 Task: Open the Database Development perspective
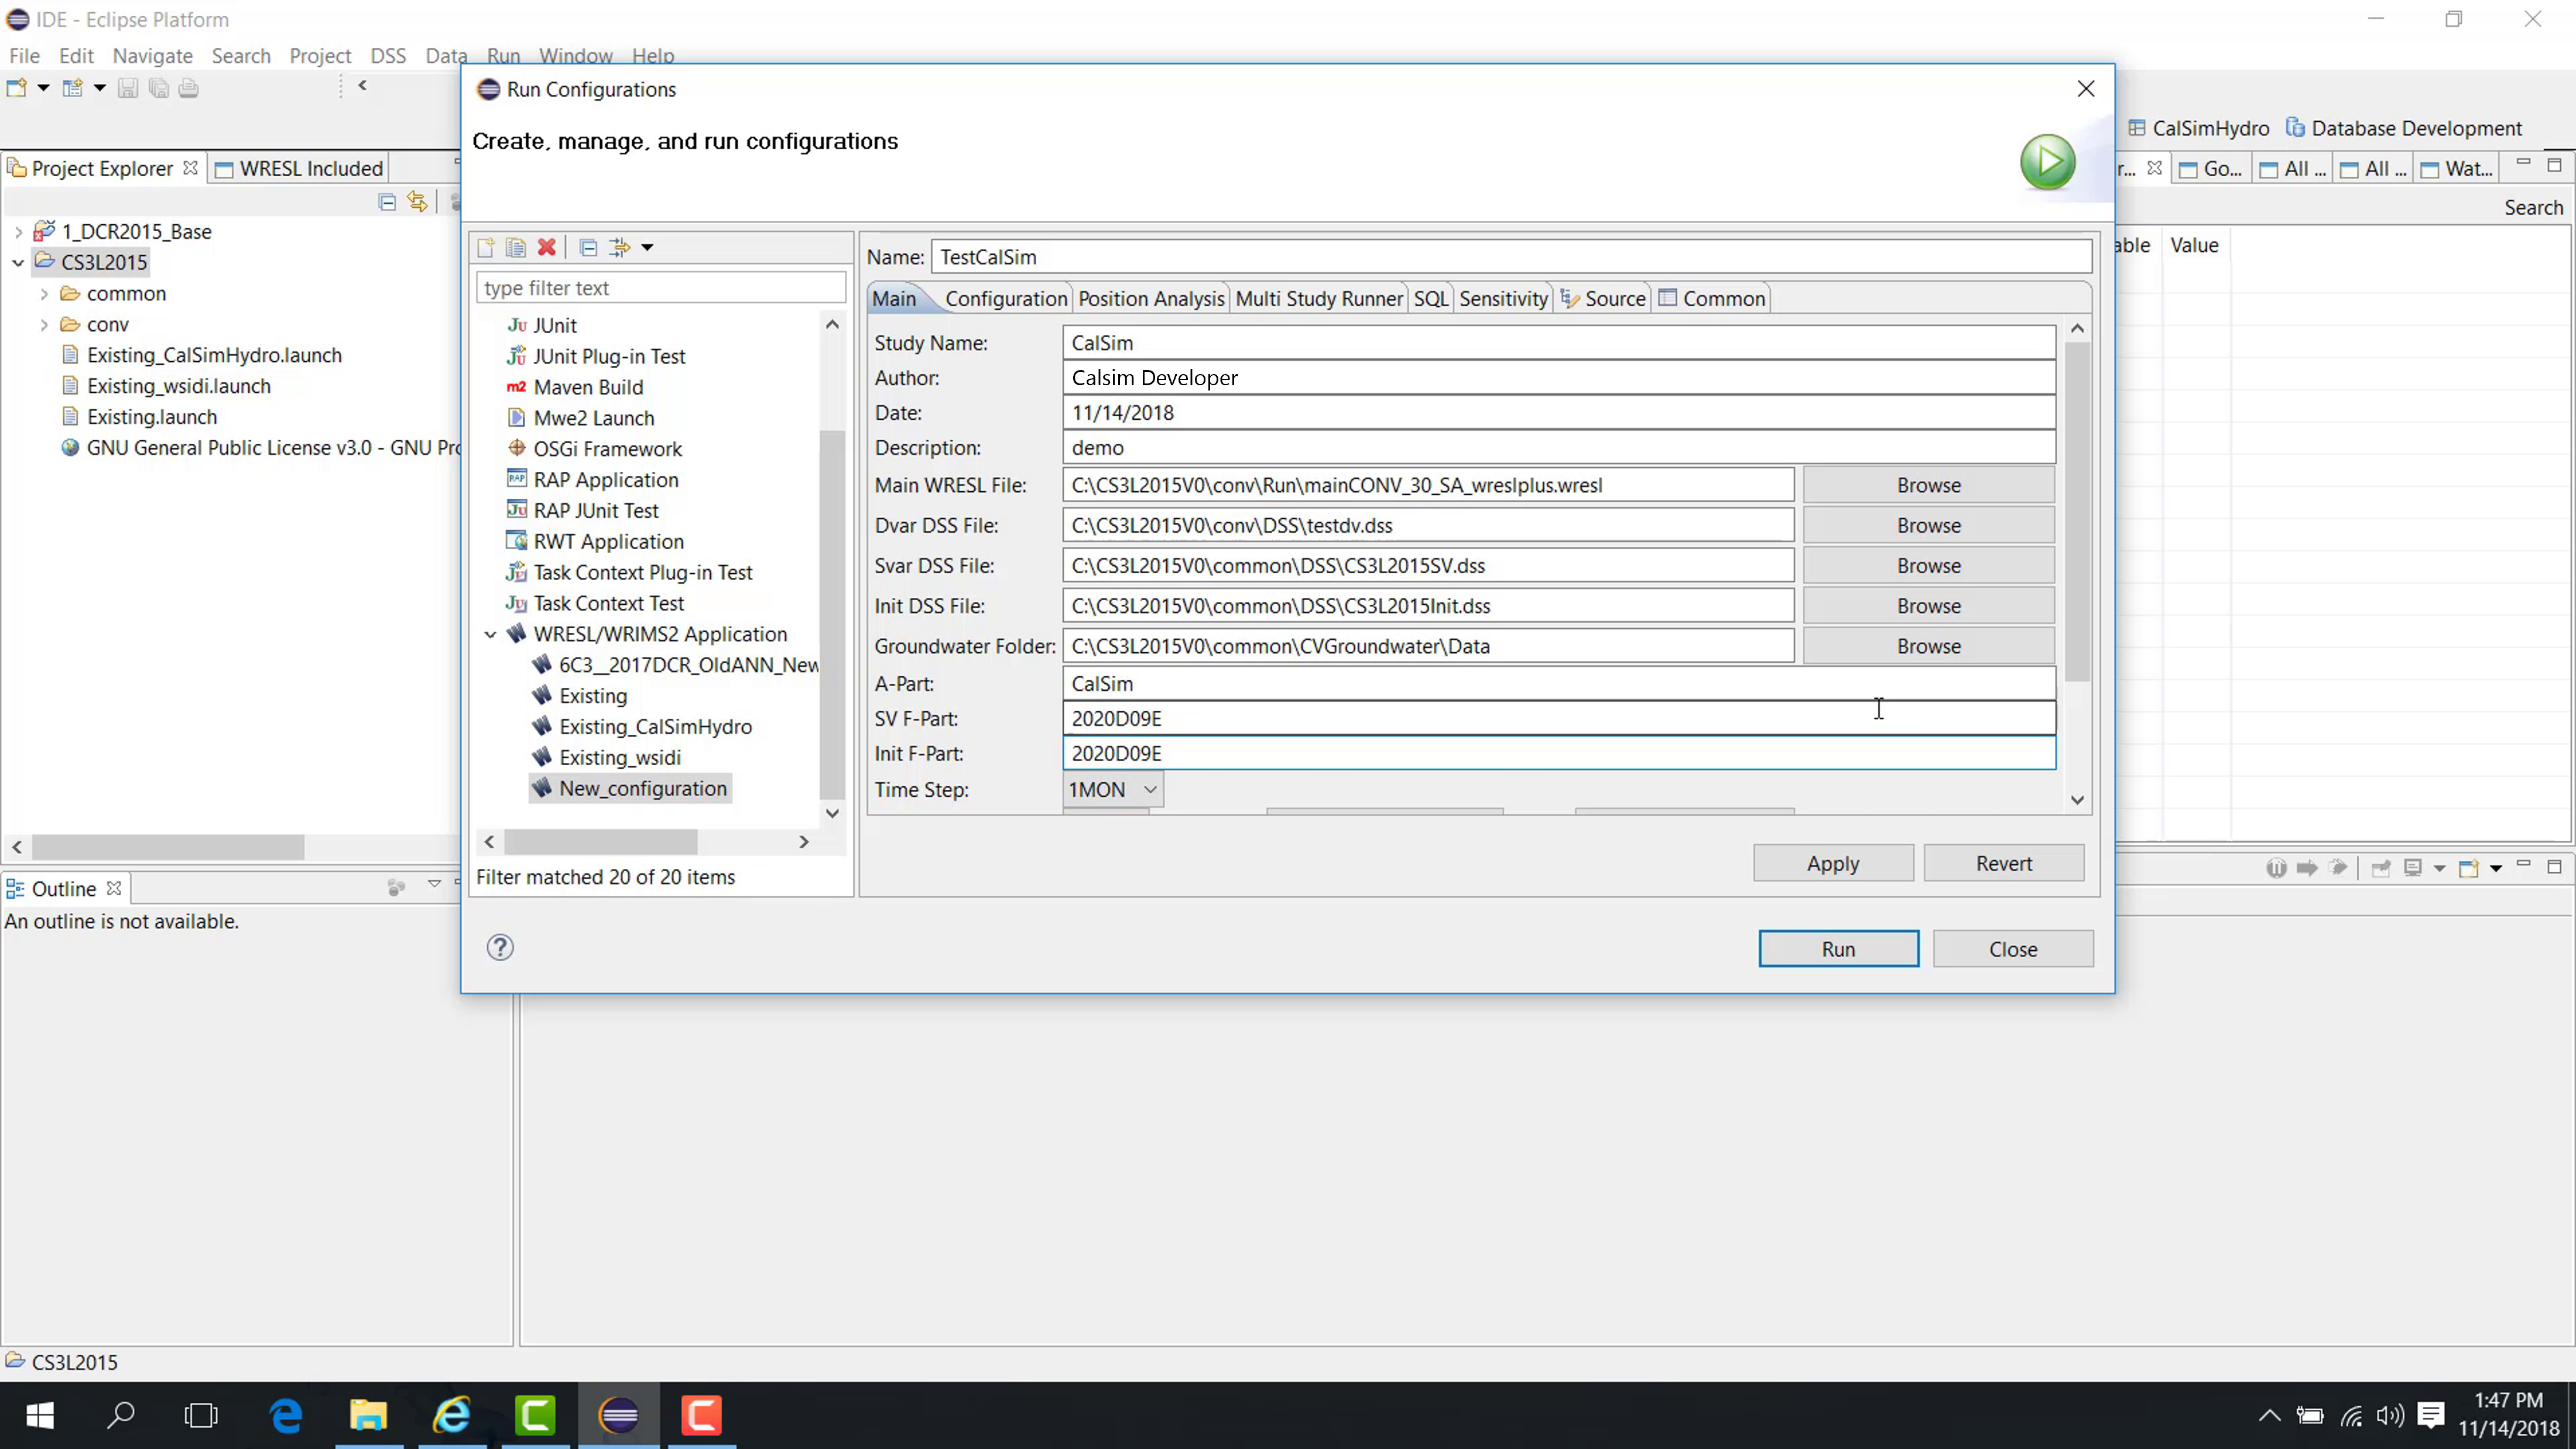tap(2404, 128)
